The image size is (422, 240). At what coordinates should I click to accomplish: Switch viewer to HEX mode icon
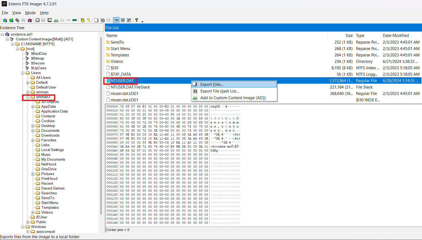(129, 20)
